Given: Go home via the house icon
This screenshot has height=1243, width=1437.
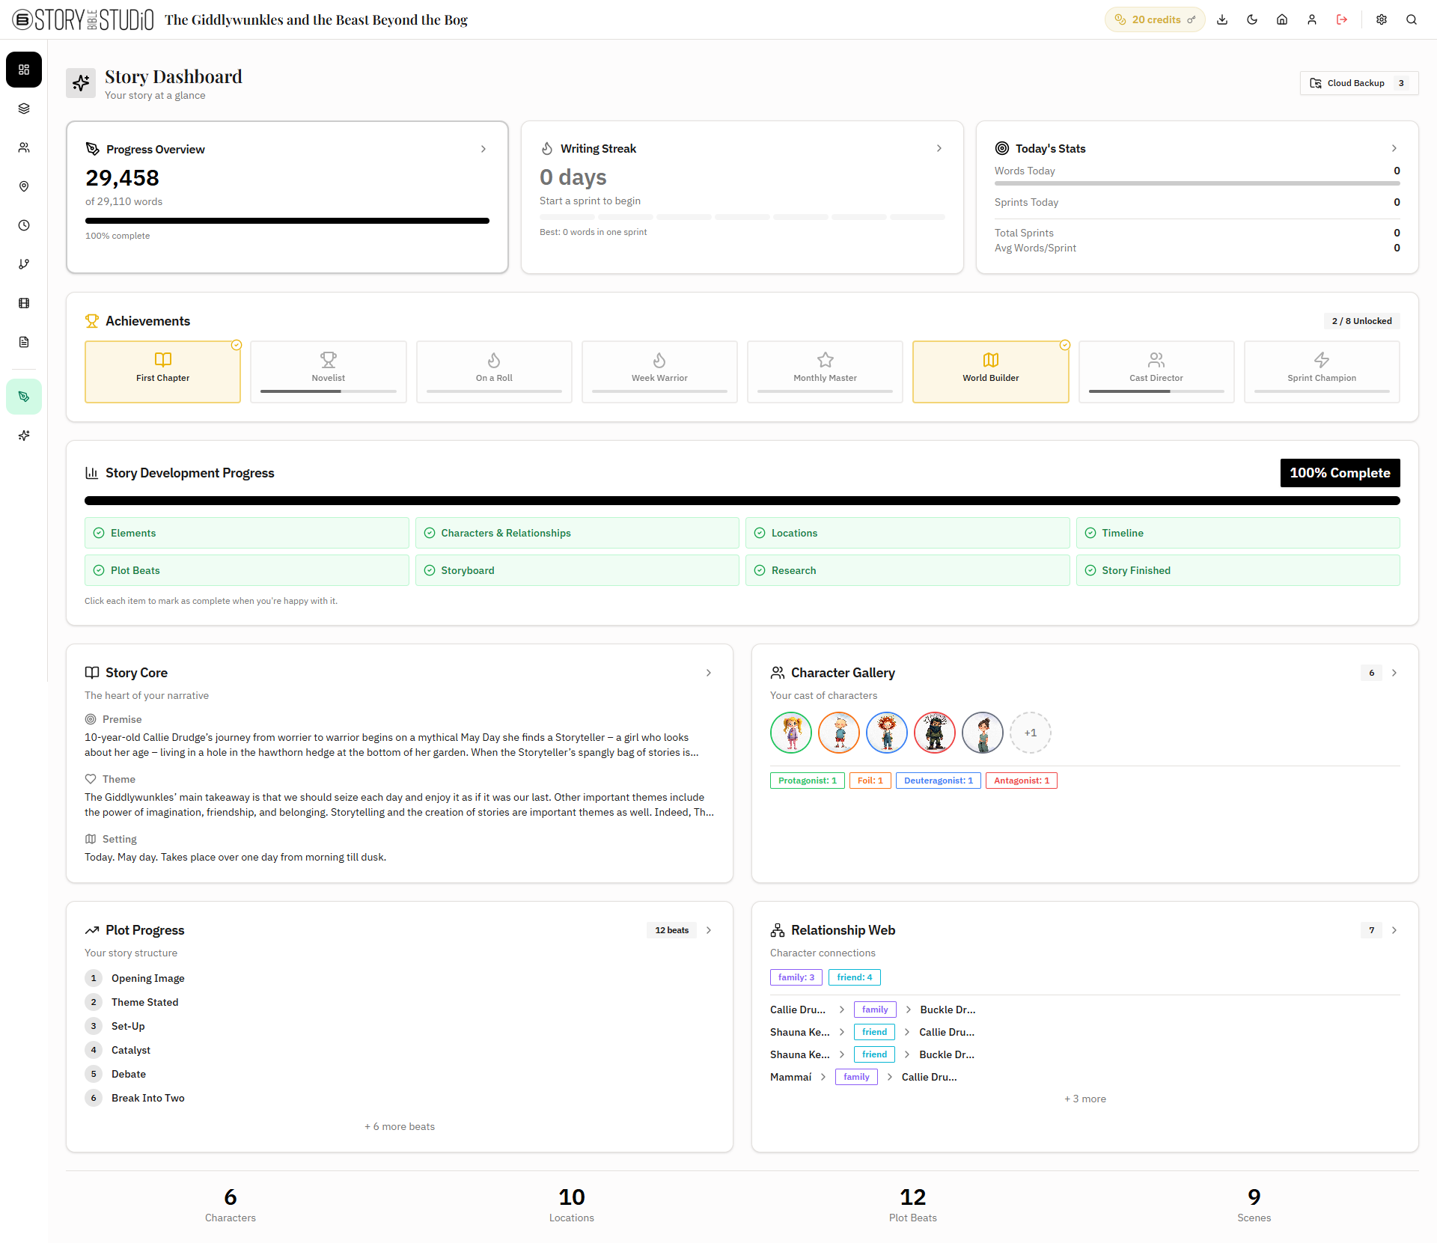Looking at the screenshot, I should pos(1282,19).
